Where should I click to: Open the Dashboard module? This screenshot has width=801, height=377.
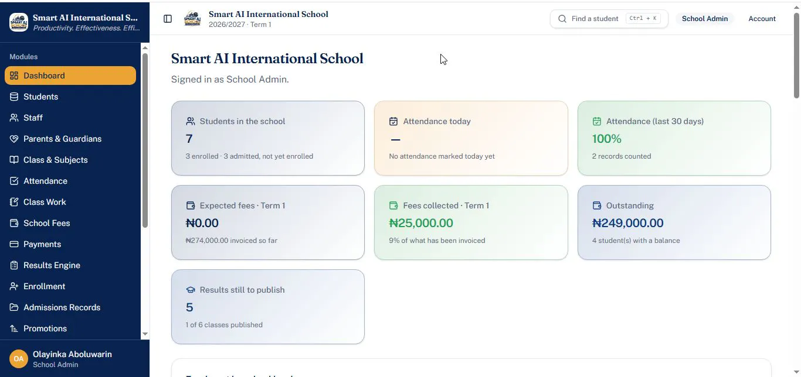click(70, 76)
